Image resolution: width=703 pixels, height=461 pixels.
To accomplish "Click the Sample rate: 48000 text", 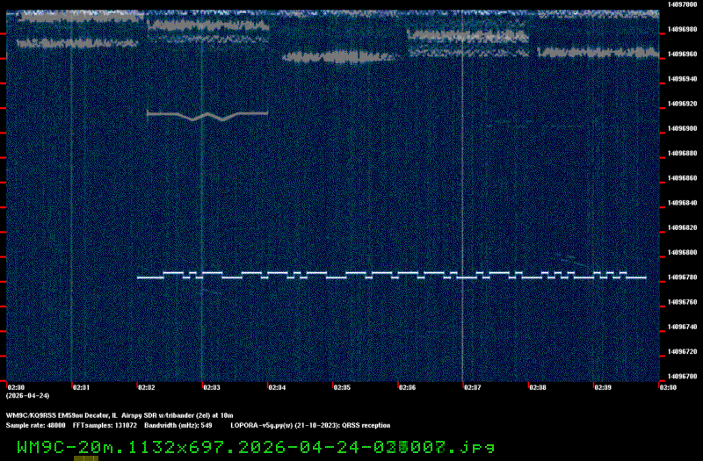I will [35, 426].
